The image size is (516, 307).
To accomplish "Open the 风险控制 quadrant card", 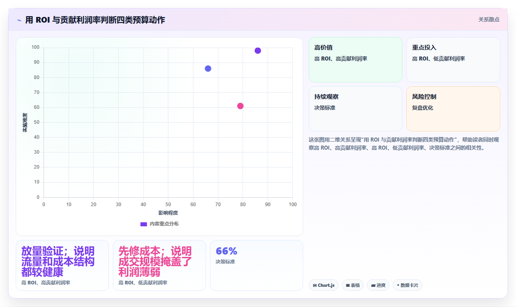I will tap(453, 109).
